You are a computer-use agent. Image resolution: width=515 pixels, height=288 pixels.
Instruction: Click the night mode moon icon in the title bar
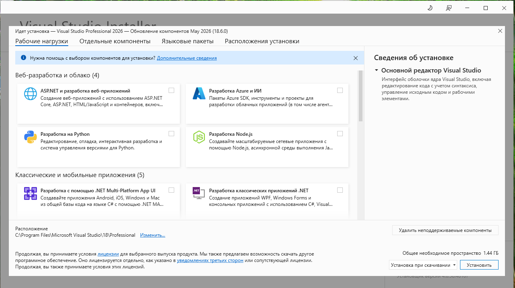coord(430,8)
